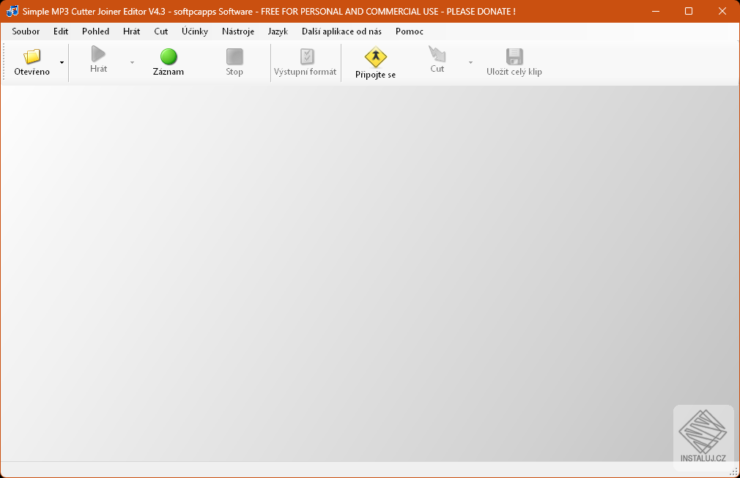
Task: Activate the Cut tool icon
Action: (x=437, y=57)
